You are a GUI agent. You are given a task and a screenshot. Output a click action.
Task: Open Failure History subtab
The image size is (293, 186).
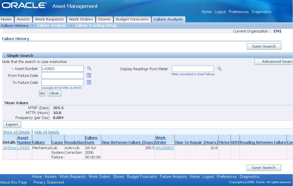point(15,26)
